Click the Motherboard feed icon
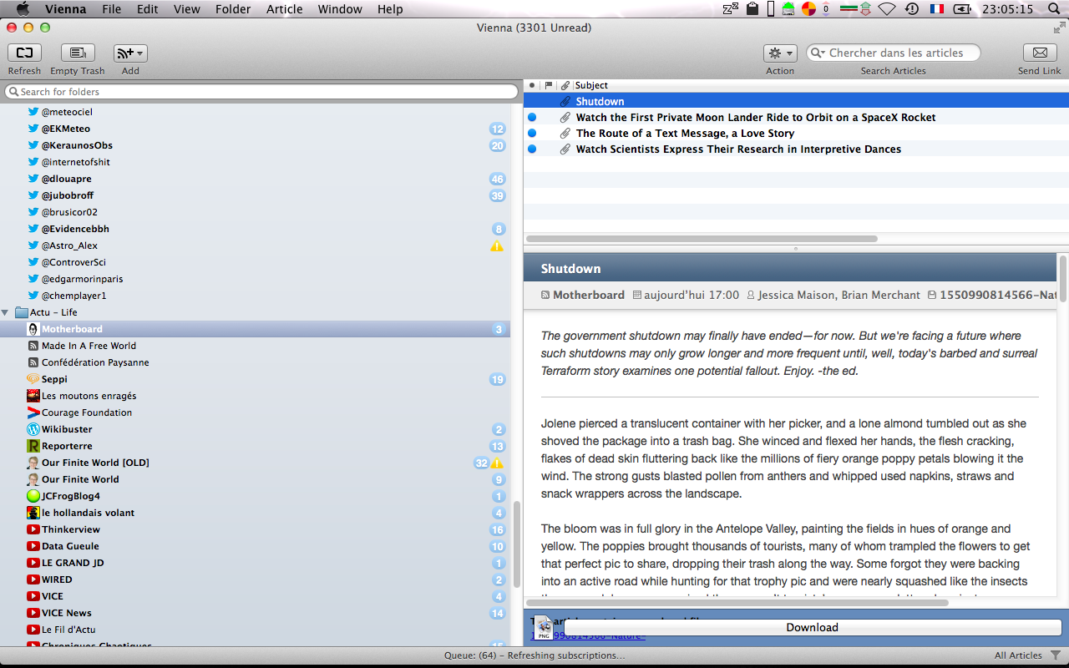Viewport: 1069px width, 668px height. coord(33,329)
